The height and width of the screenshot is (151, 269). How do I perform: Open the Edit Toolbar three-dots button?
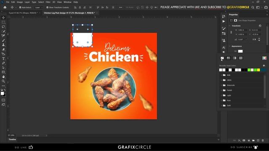[3, 86]
